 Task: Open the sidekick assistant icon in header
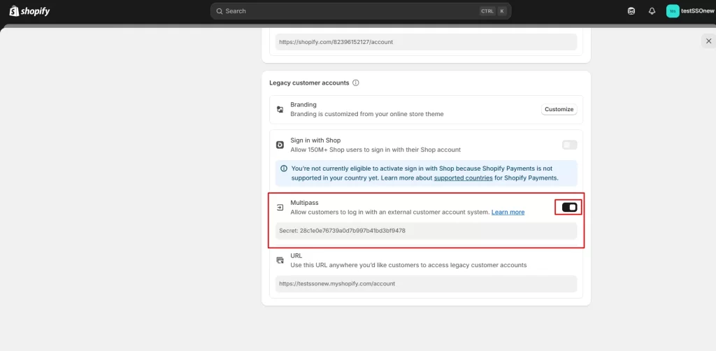[x=631, y=11]
